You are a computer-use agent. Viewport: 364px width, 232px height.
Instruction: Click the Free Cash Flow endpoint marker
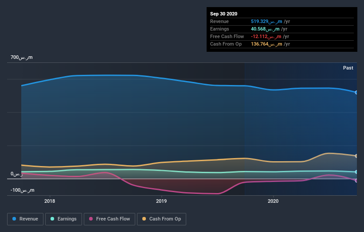[x=356, y=181]
